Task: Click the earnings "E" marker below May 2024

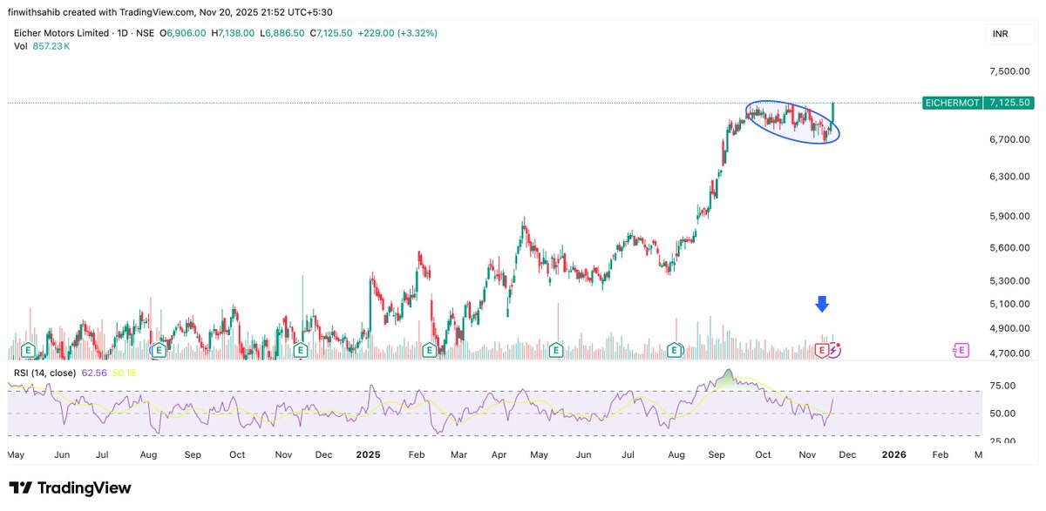Action: pyautogui.click(x=27, y=350)
